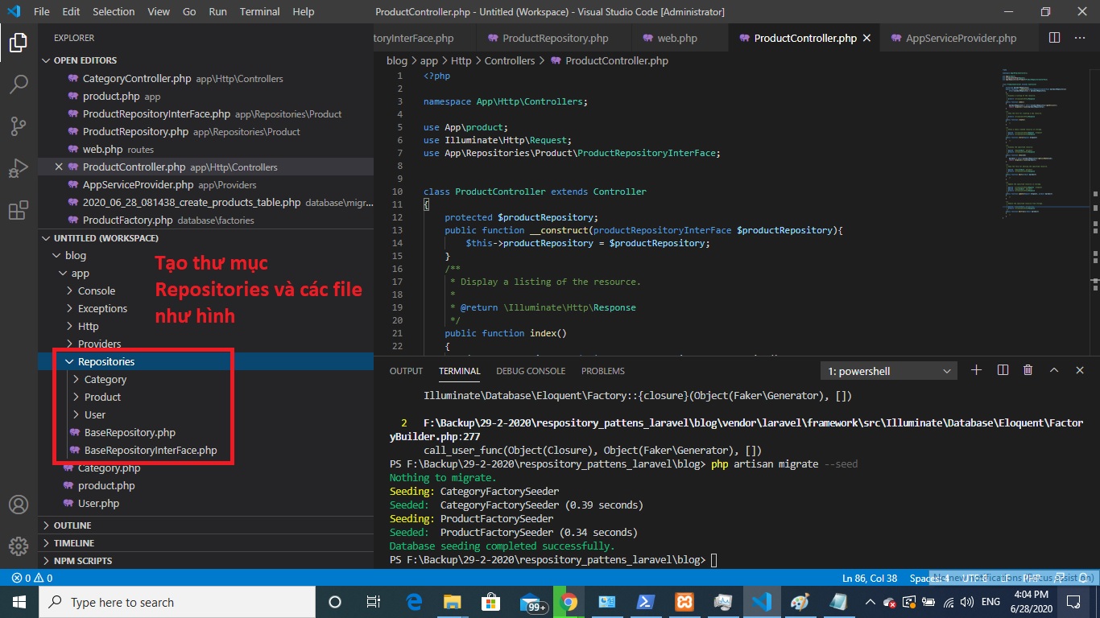Viewport: 1100px width, 618px height.
Task: Open the Manage gear settings icon
Action: tap(19, 546)
